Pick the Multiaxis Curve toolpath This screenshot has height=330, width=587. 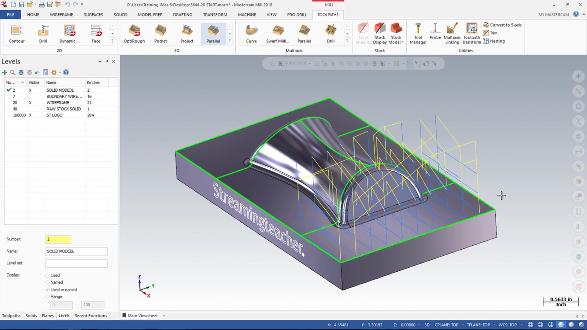(251, 34)
